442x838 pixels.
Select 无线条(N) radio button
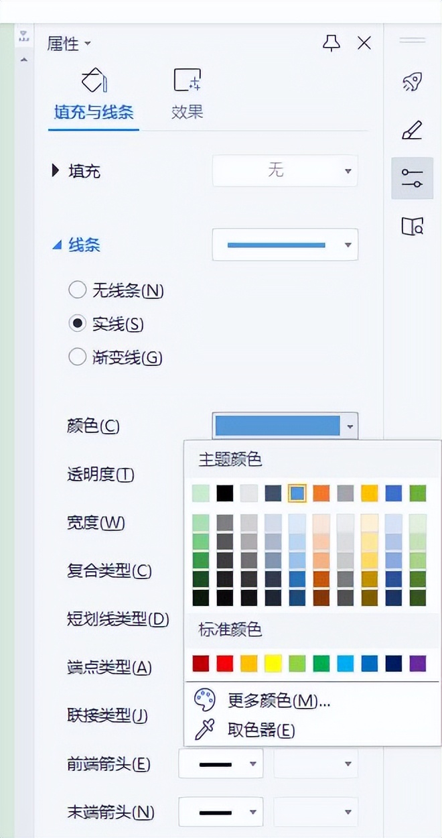click(78, 290)
